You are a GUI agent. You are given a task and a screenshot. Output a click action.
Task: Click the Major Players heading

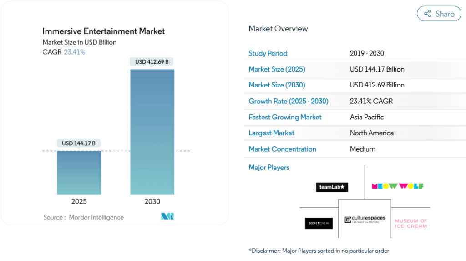(269, 168)
